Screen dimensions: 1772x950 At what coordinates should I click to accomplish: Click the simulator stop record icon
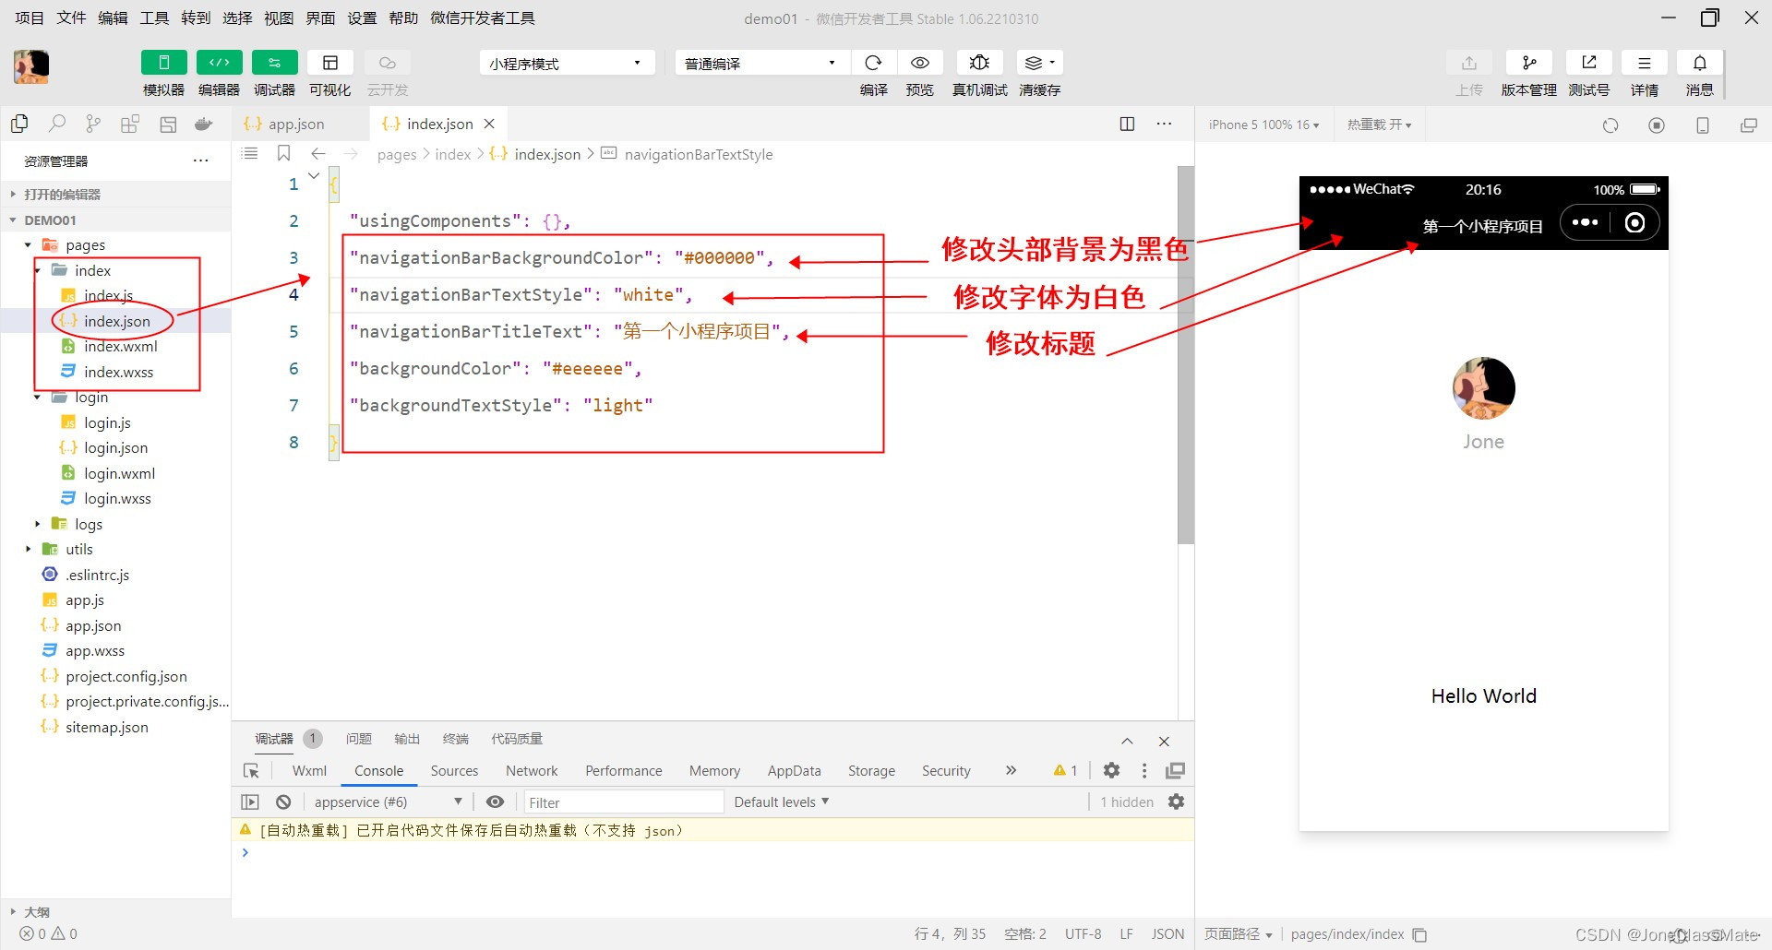click(x=1657, y=125)
